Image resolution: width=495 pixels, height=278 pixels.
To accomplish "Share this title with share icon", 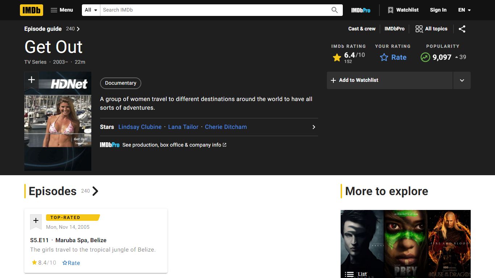I will pos(462,29).
